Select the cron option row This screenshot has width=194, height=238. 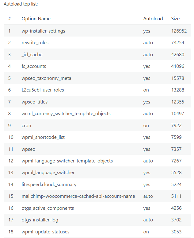97,126
